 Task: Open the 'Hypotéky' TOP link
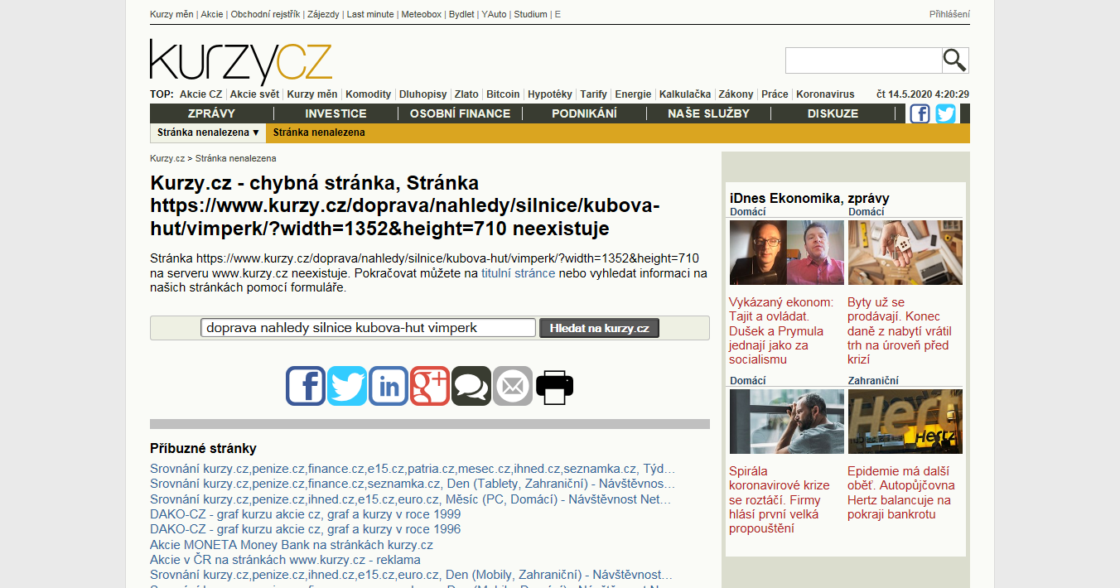point(550,94)
